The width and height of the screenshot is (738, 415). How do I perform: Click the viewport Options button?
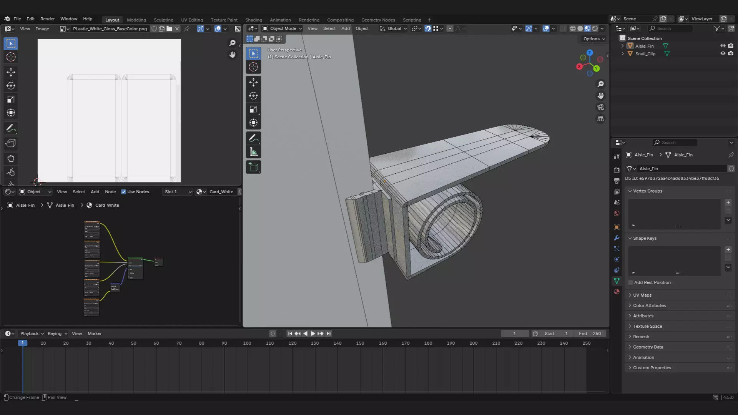click(x=594, y=39)
